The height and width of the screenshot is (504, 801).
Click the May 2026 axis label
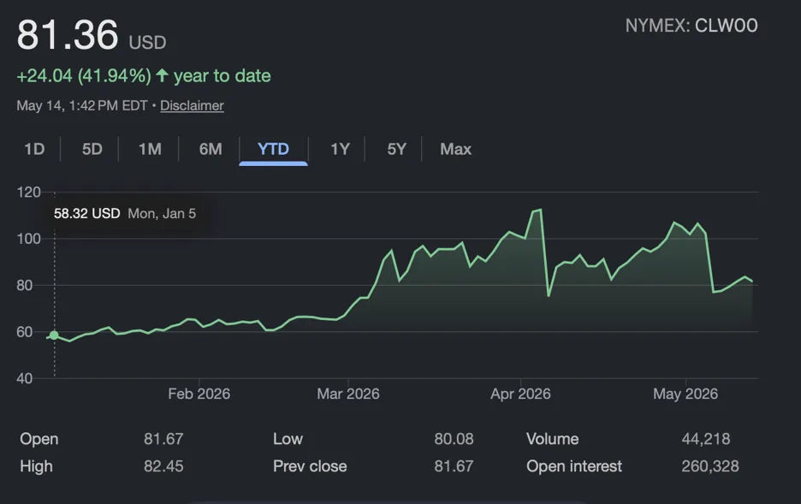pos(685,394)
